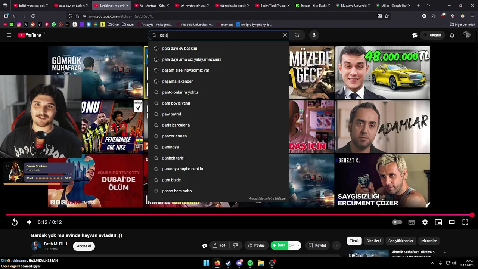Open the Gitar bookmarks folder
The image size is (478, 269).
(113, 25)
